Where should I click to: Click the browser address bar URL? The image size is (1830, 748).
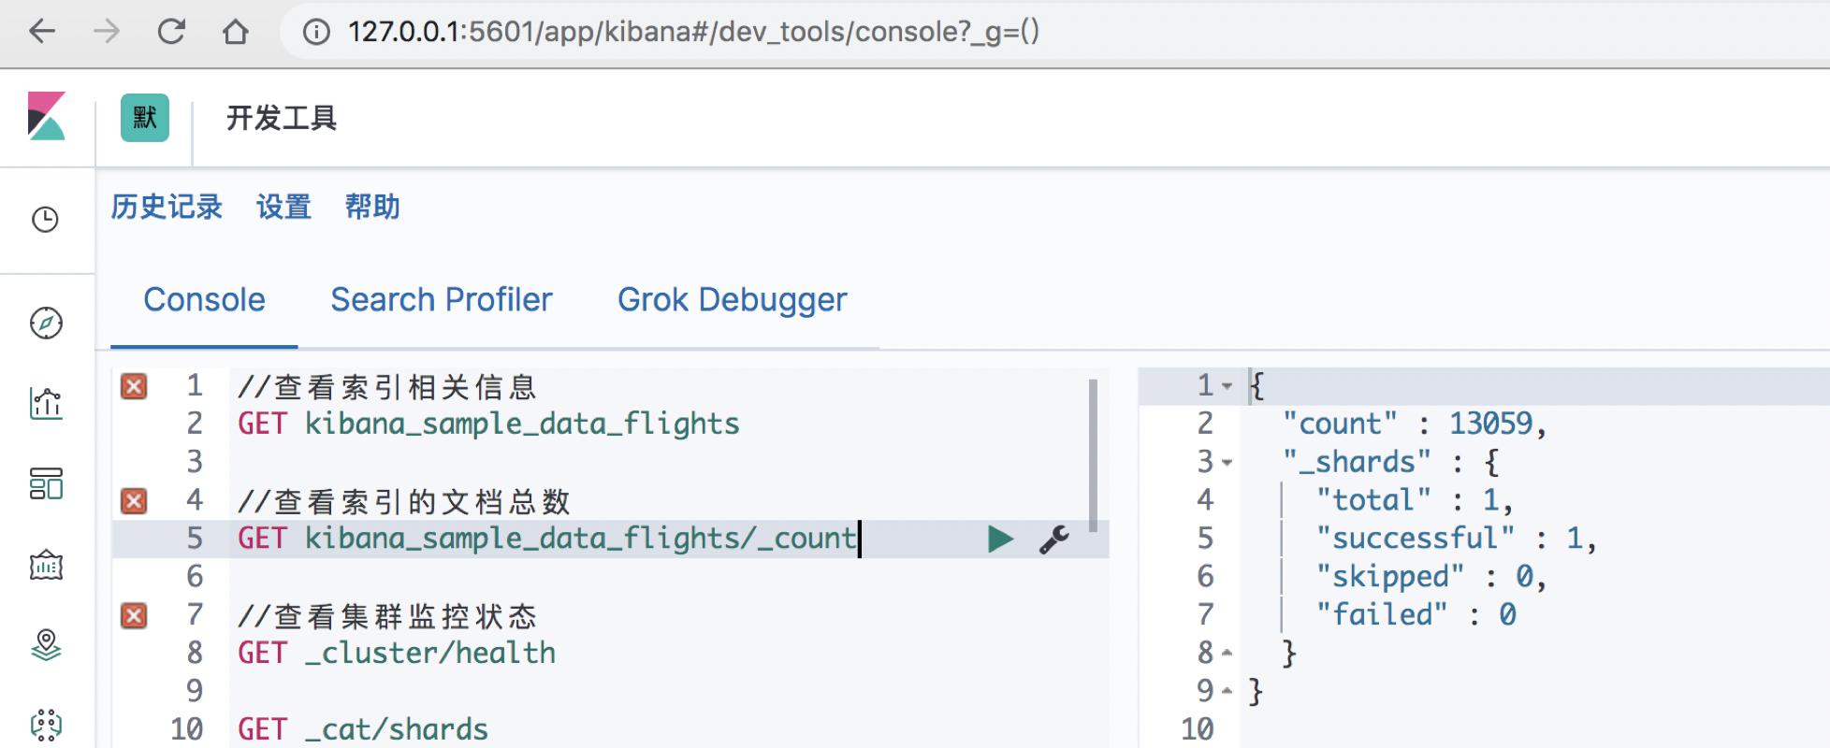(x=693, y=32)
